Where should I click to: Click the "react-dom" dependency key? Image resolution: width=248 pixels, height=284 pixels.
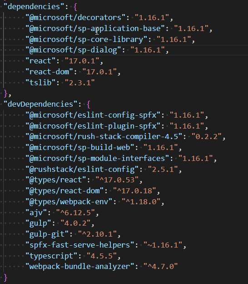point(49,72)
